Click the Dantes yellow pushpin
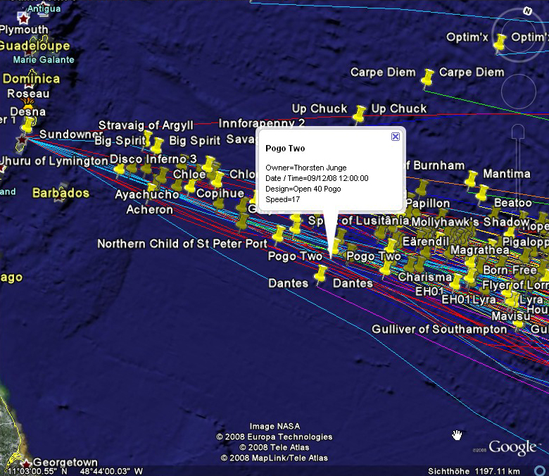The width and height of the screenshot is (549, 476). pyautogui.click(x=321, y=274)
